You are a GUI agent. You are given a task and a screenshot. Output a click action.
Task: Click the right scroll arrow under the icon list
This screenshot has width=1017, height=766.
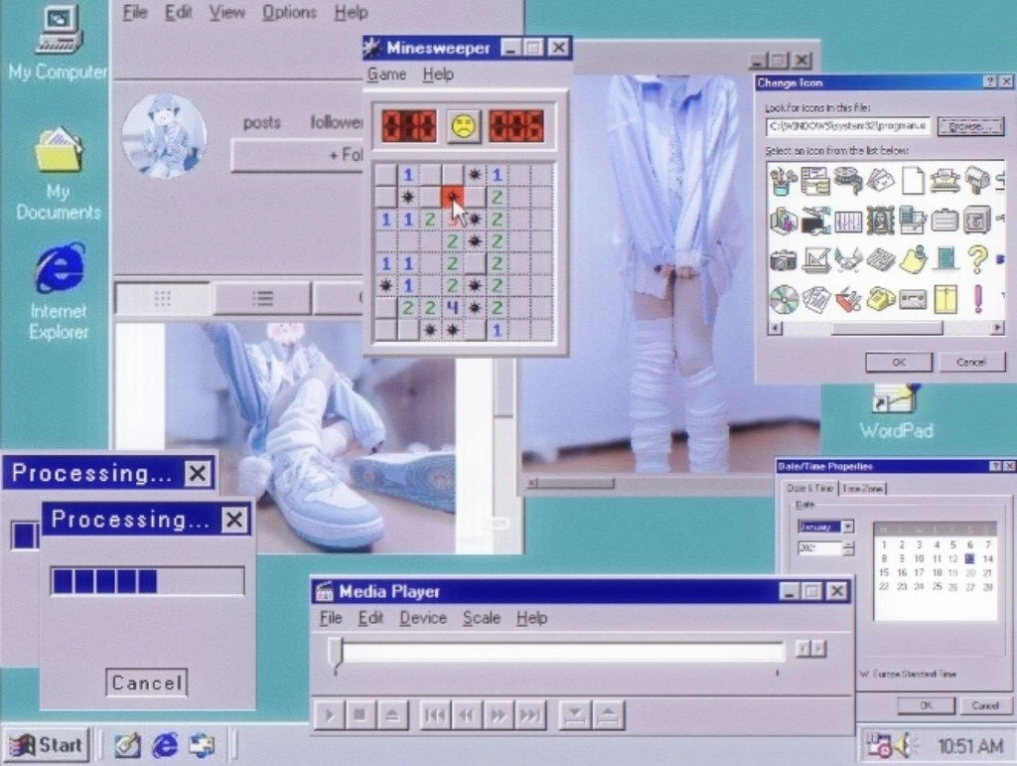[x=997, y=328]
